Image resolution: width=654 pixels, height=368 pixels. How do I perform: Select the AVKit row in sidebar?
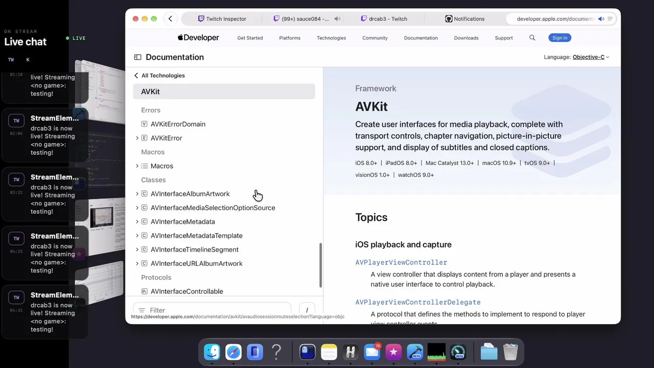click(224, 91)
